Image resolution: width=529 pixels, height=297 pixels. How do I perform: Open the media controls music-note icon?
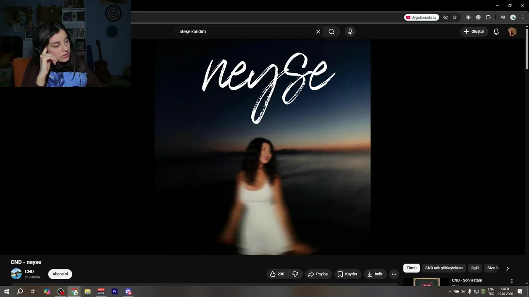503,17
